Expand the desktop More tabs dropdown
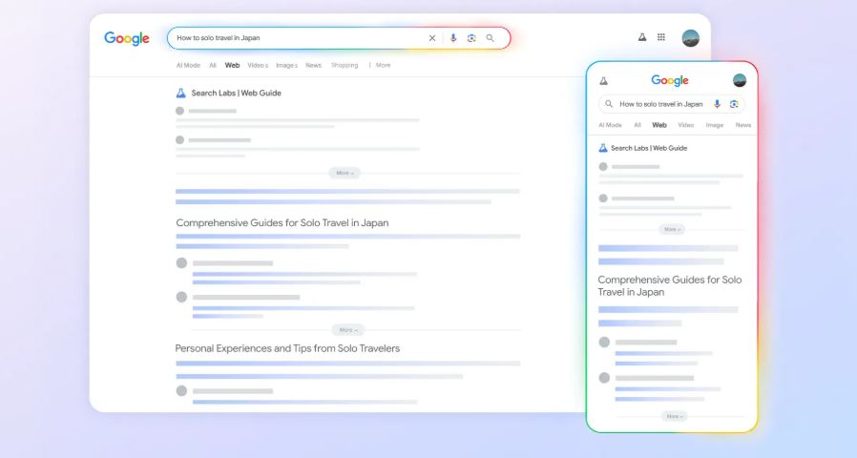Screen dimensions: 857x458 click(381, 66)
